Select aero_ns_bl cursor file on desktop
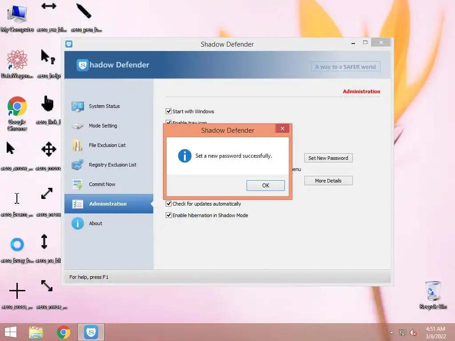The height and width of the screenshot is (341, 455). point(48,248)
